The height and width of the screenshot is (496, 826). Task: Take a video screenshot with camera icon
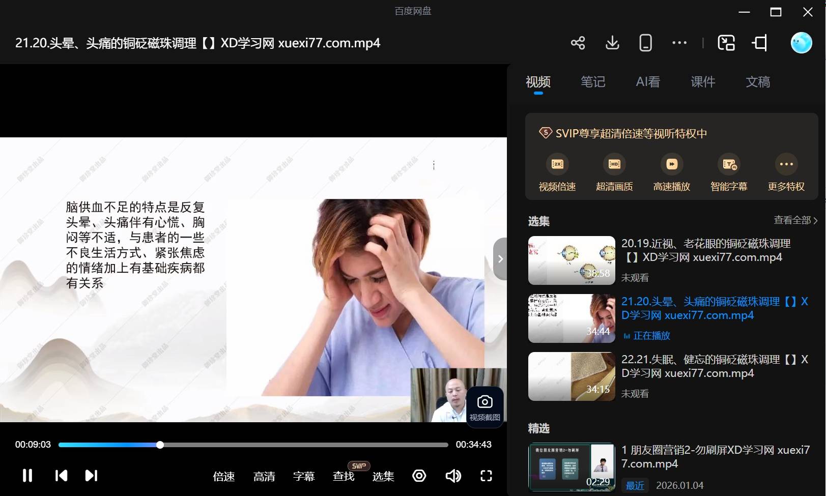tap(485, 406)
